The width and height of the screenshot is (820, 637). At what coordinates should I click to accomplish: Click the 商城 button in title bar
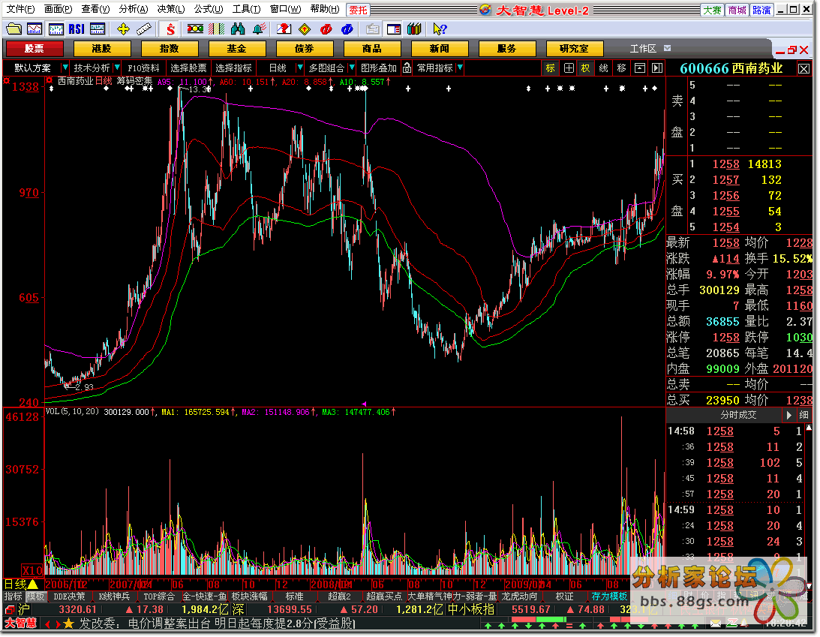coord(737,10)
